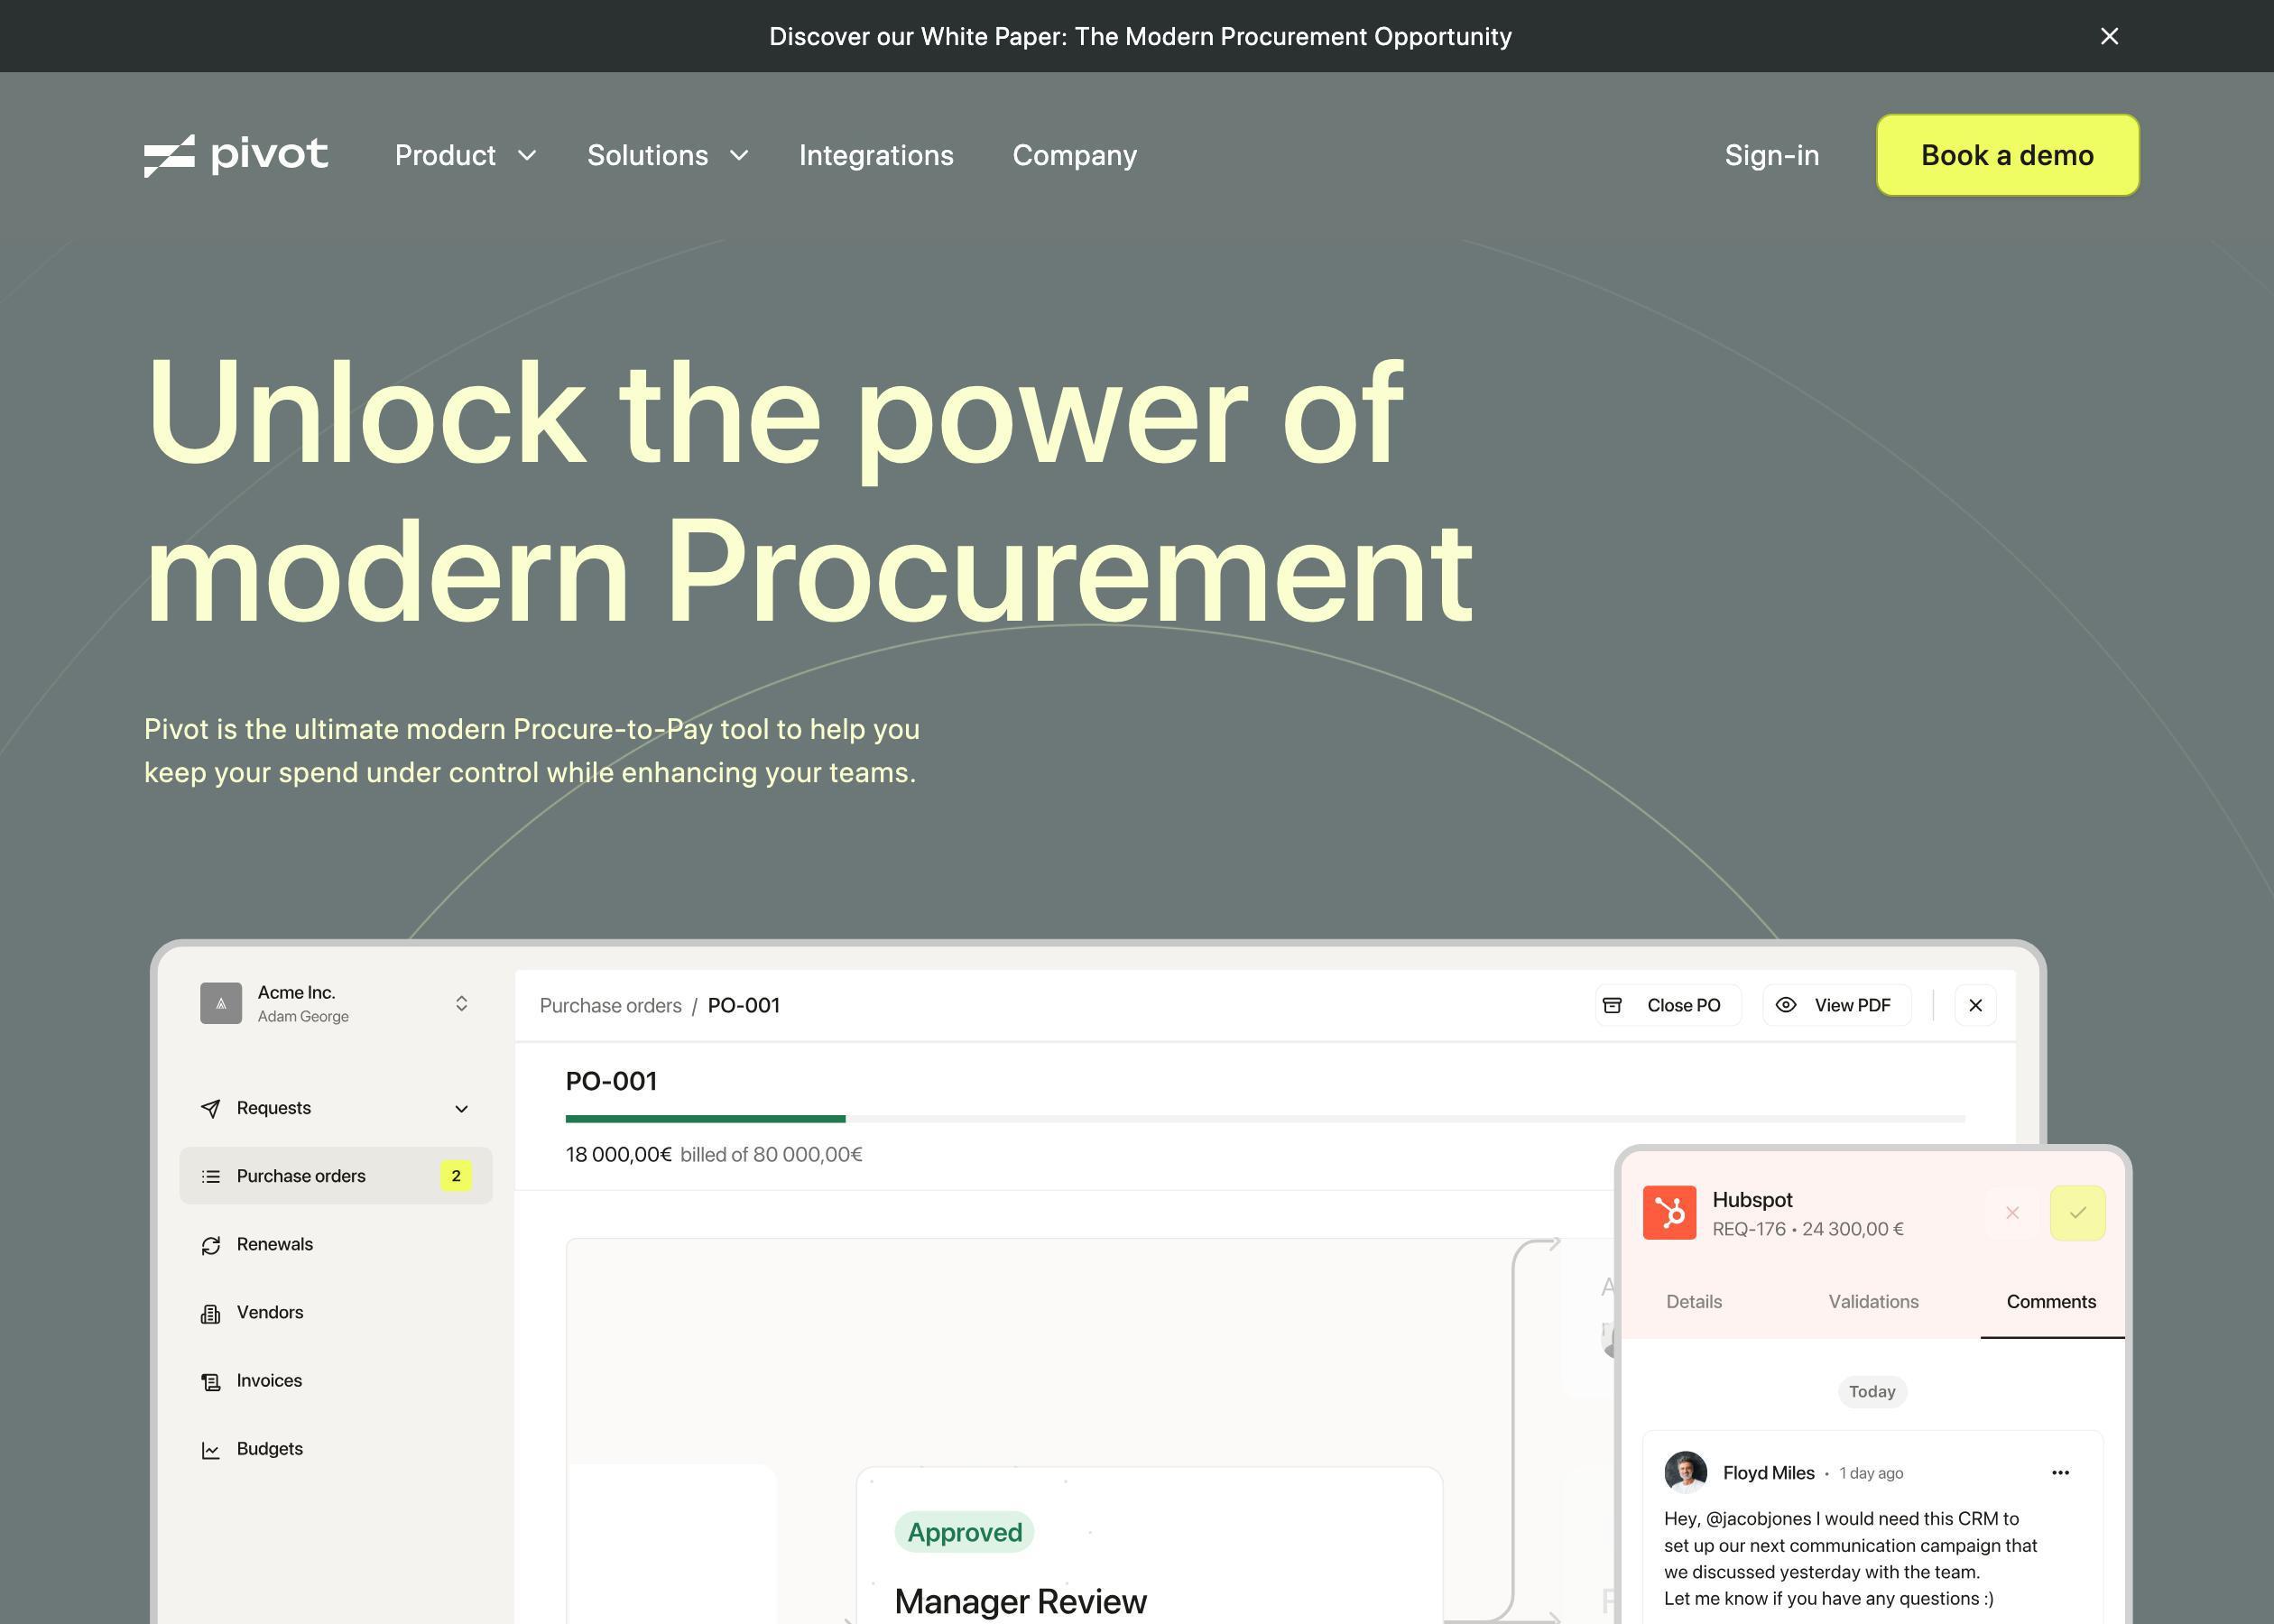Switch to the Validations tab
The height and width of the screenshot is (1624, 2274).
point(1873,1301)
